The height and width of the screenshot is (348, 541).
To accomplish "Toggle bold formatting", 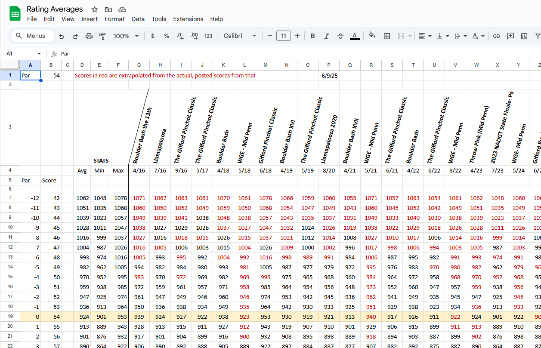I will pyautogui.click(x=313, y=36).
